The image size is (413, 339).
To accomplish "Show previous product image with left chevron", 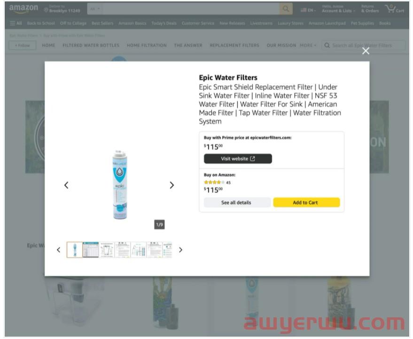I will pos(66,185).
